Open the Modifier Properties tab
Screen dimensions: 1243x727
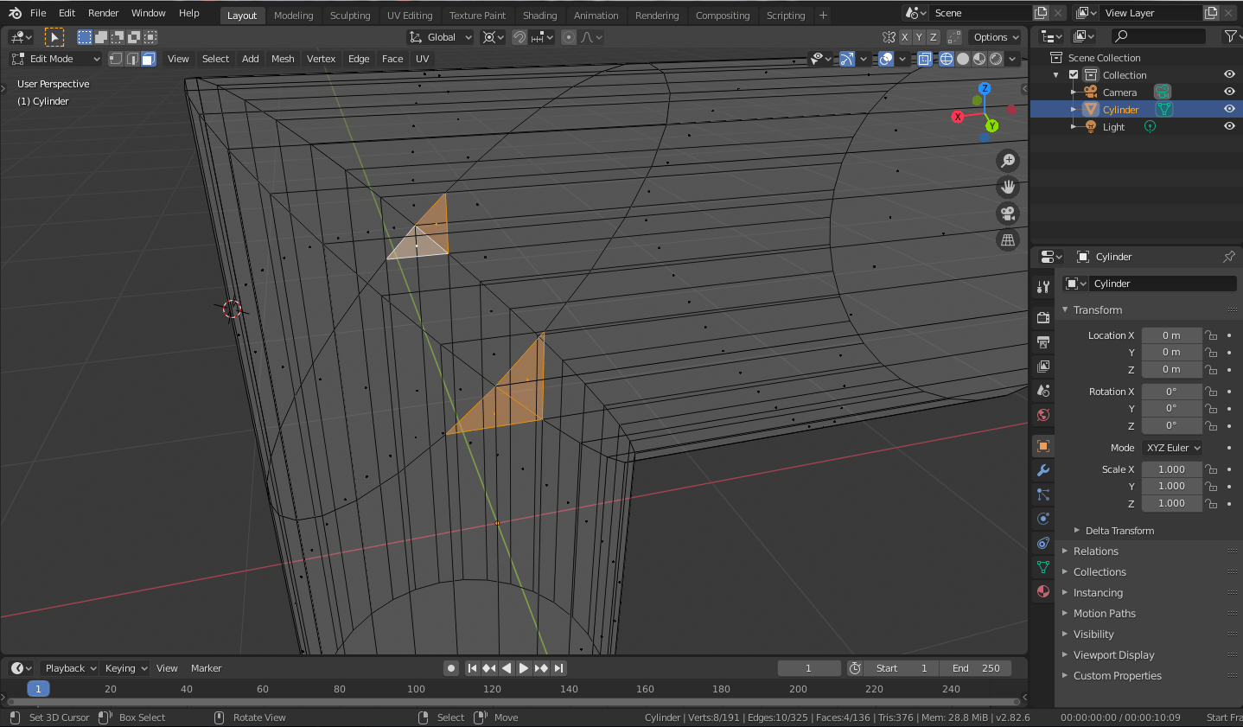point(1042,470)
